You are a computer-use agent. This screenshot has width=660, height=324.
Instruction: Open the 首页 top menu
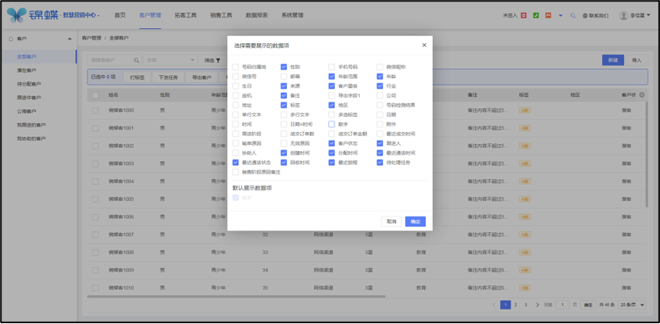coord(120,15)
